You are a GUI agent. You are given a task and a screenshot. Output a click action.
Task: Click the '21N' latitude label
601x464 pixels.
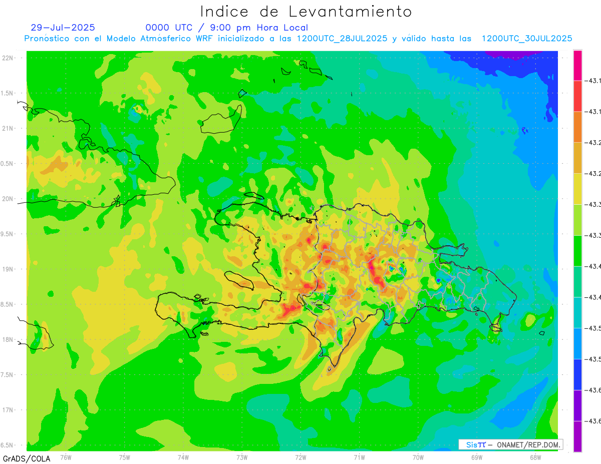coord(8,129)
